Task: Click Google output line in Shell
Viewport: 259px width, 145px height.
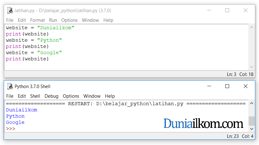Action: pyautogui.click(x=15, y=122)
